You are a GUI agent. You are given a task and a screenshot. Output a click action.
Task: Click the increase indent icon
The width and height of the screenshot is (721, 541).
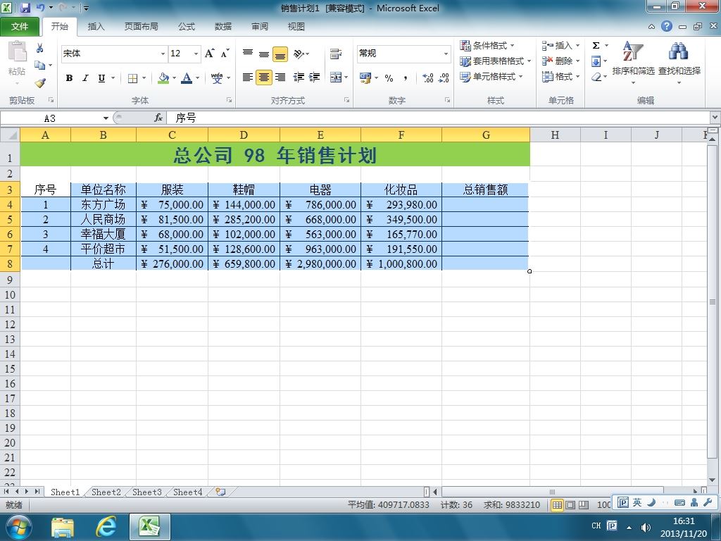click(315, 77)
